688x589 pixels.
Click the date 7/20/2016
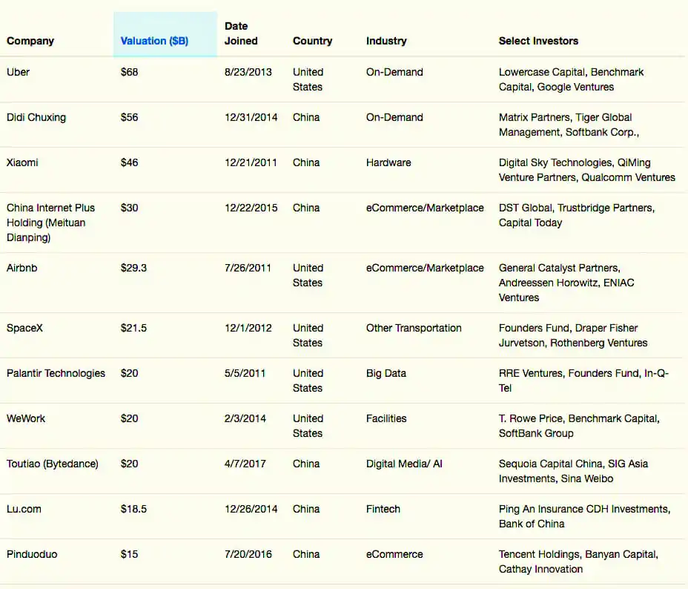pyautogui.click(x=248, y=554)
